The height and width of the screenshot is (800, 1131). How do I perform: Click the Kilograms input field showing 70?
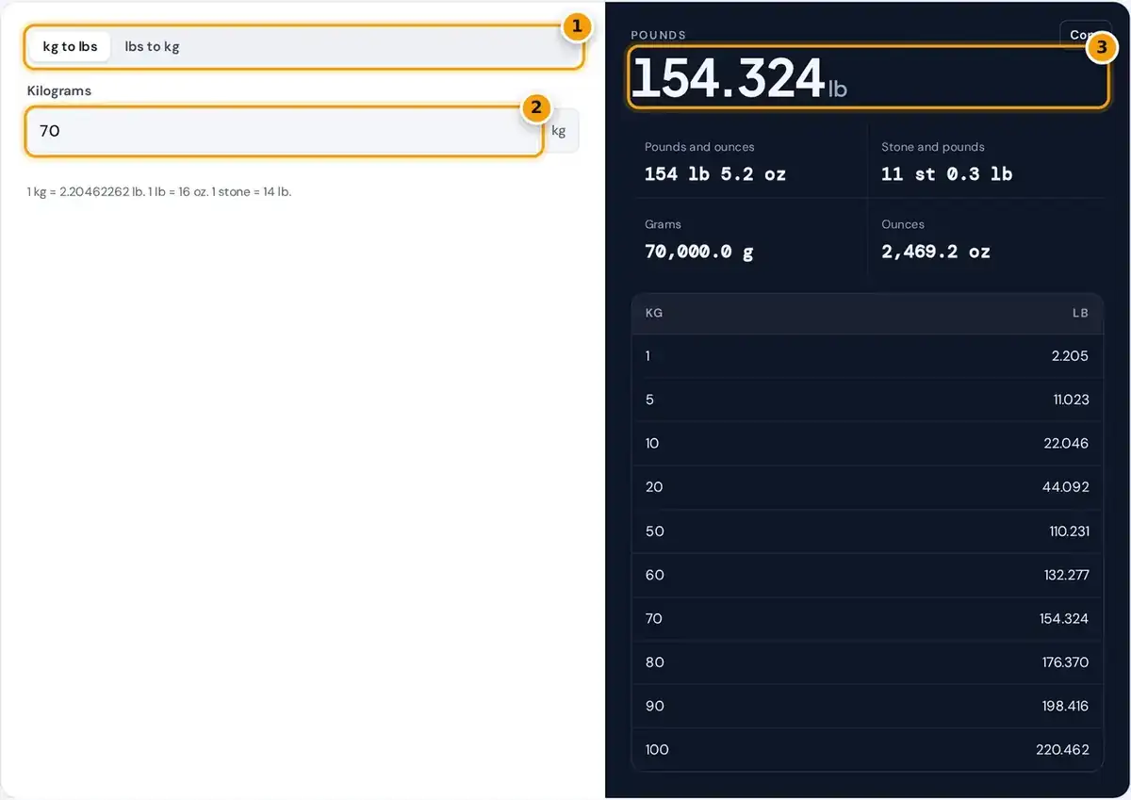284,131
